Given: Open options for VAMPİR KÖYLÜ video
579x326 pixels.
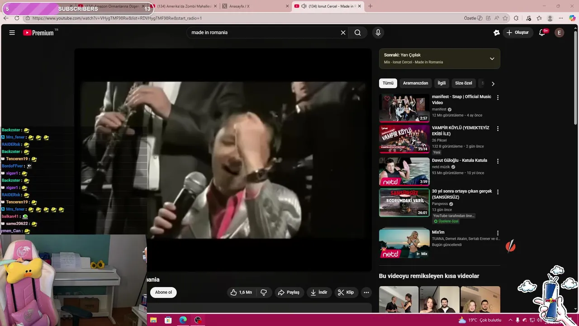Looking at the screenshot, I should click(498, 129).
